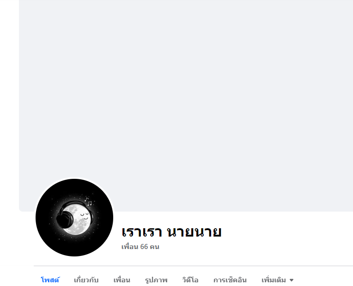Image resolution: width=353 pixels, height=286 pixels.
Task: Click the music notes in the avatar
Action: pos(88,201)
